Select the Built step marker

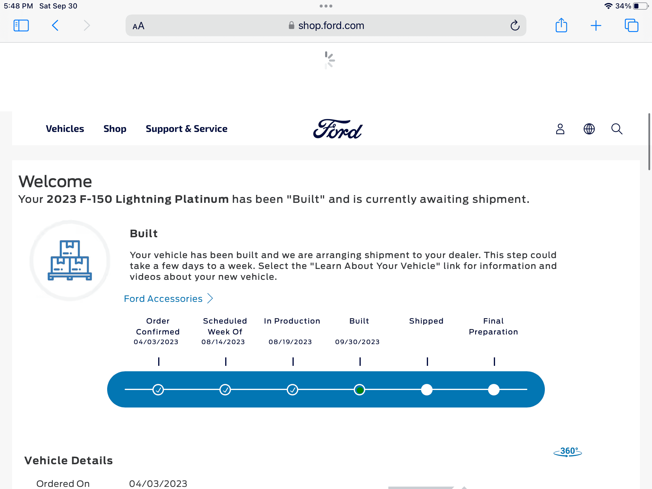[x=360, y=390]
